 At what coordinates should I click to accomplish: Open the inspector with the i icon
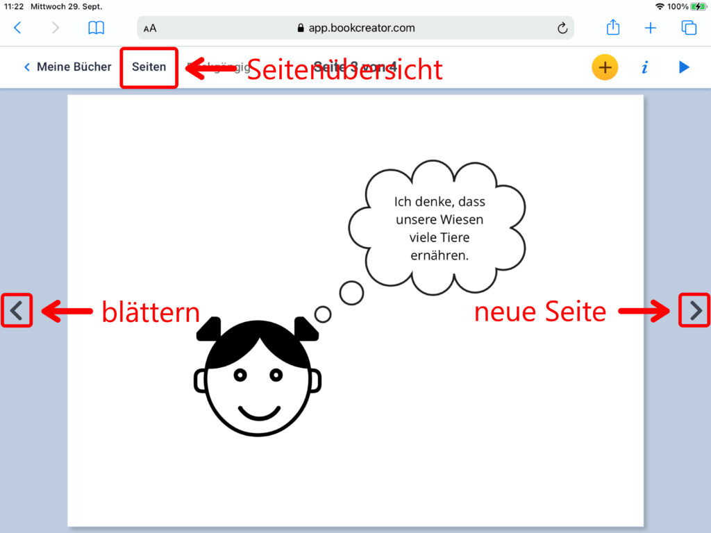coord(644,67)
